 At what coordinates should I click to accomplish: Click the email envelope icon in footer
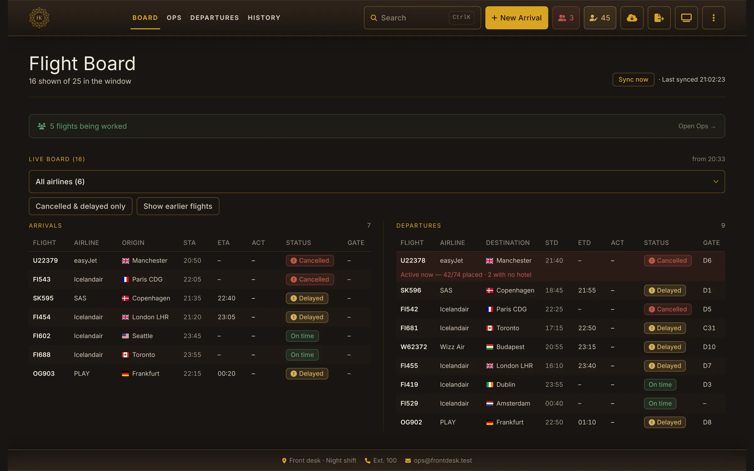[408, 461]
